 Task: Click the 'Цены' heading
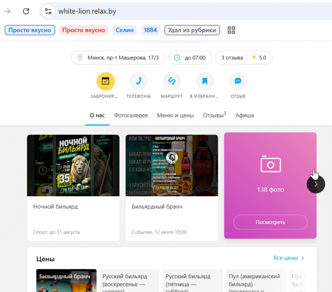[45, 259]
